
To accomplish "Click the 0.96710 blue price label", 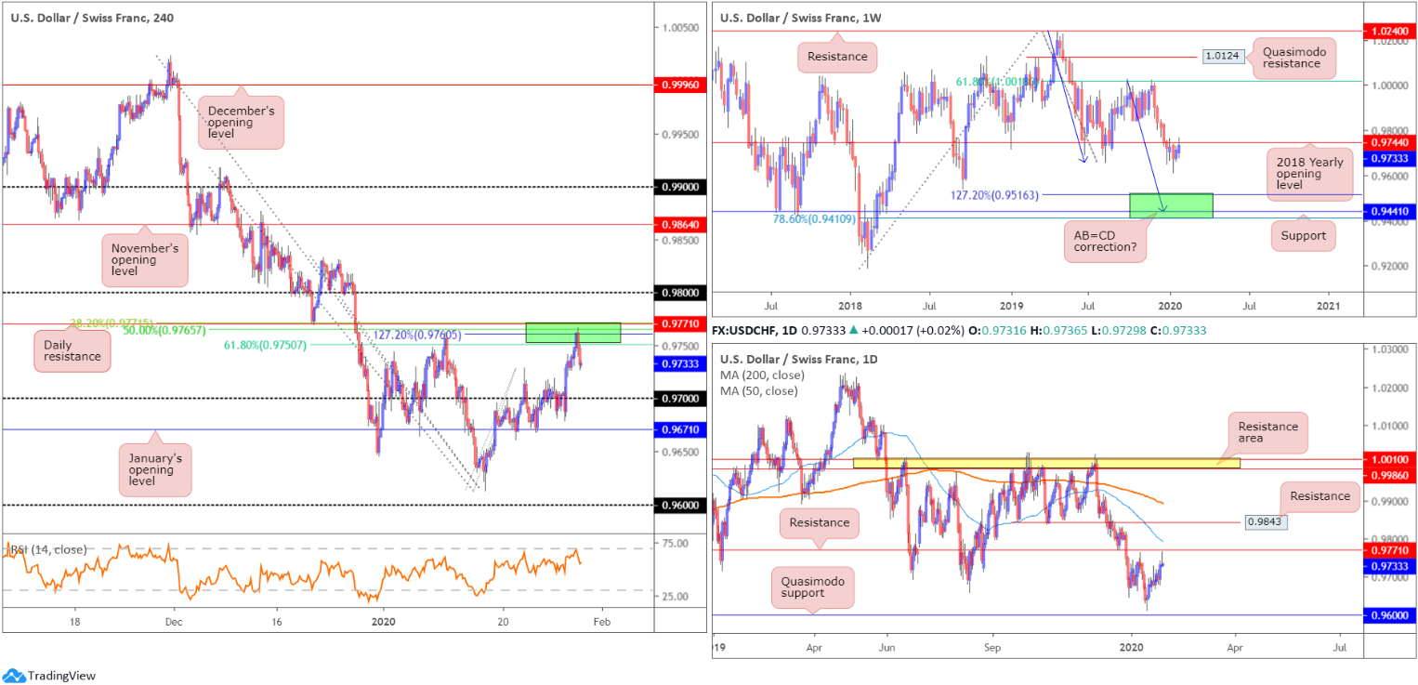I will point(679,429).
